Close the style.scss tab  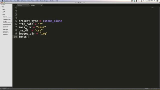click(x=28, y=5)
